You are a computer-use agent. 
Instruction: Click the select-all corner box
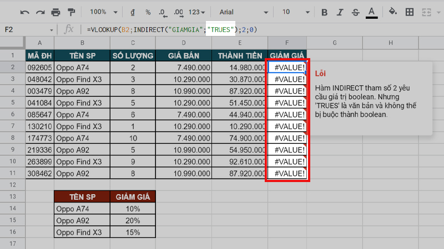pyautogui.click(x=12, y=43)
